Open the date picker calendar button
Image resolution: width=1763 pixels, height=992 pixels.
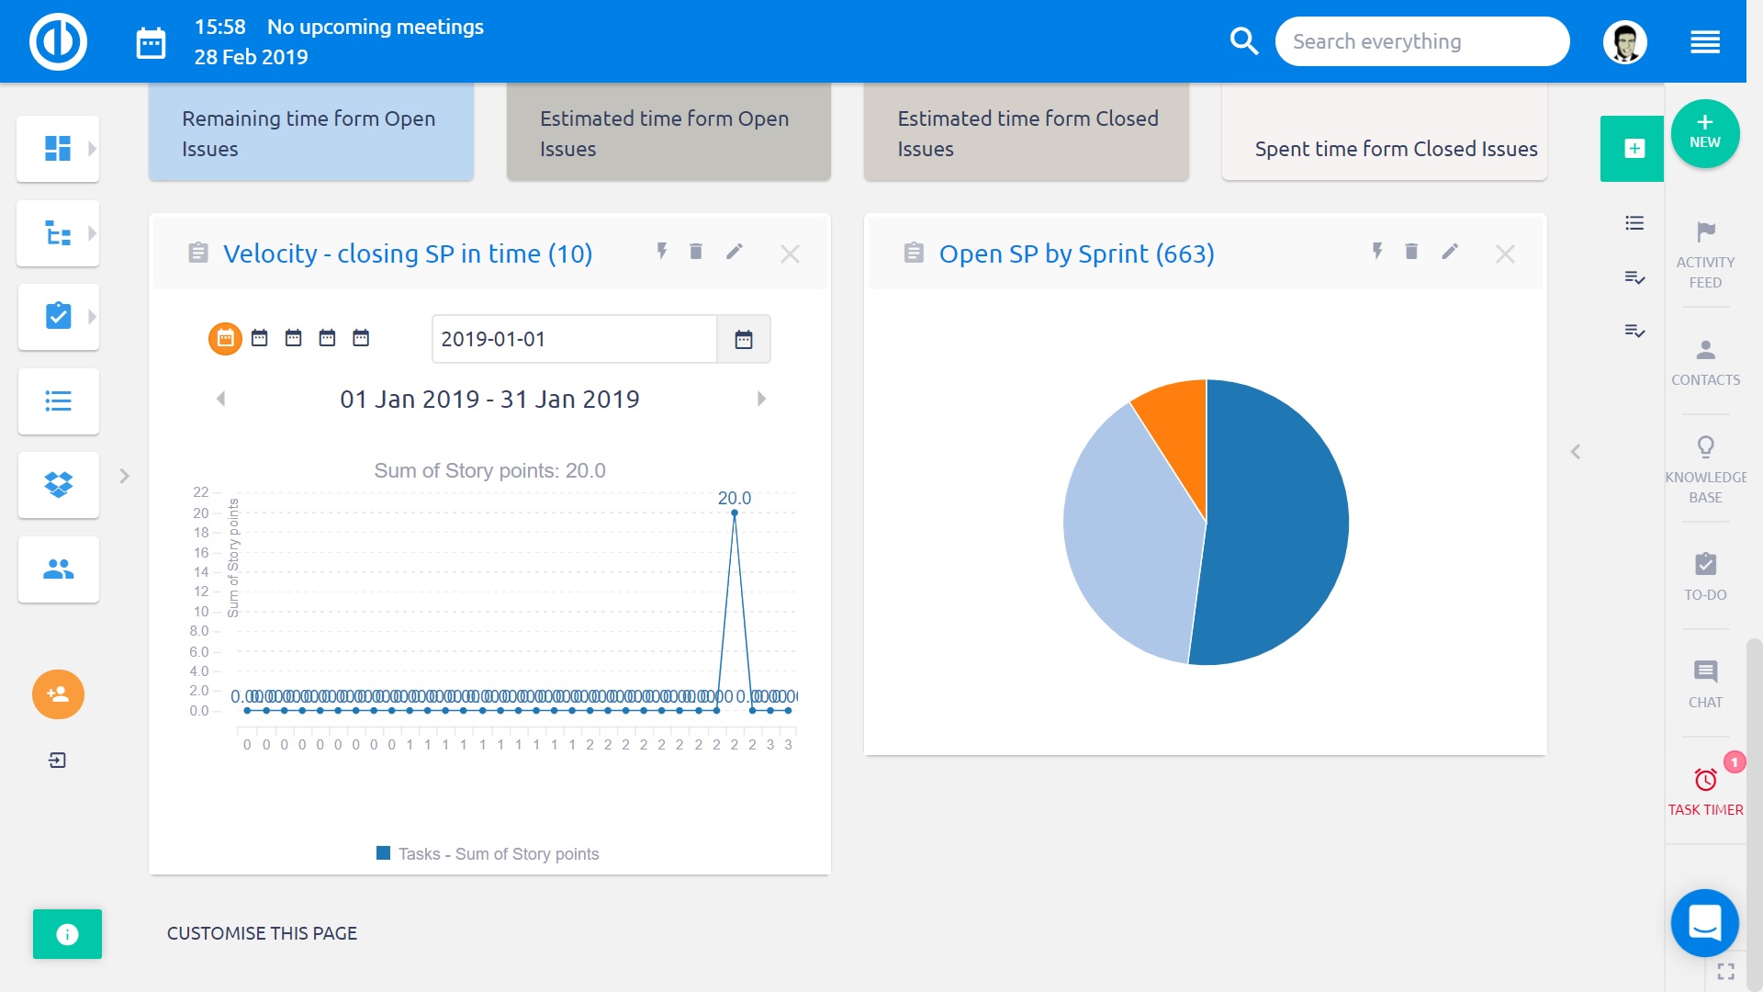(x=743, y=340)
